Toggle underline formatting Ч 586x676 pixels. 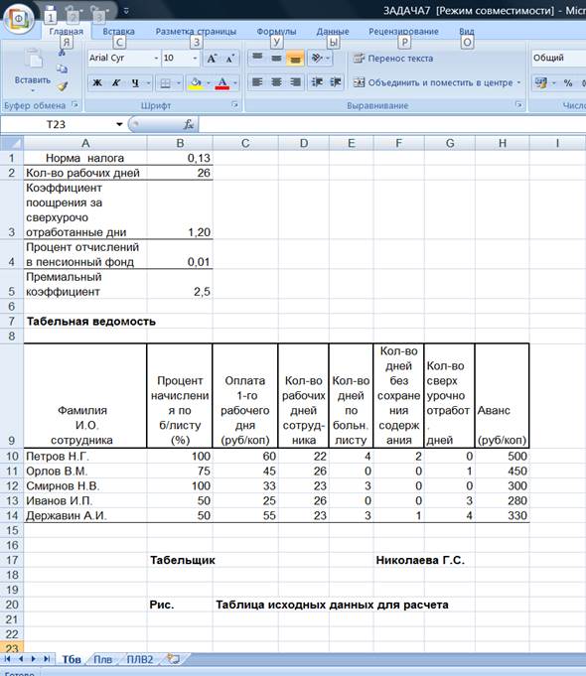tap(135, 82)
